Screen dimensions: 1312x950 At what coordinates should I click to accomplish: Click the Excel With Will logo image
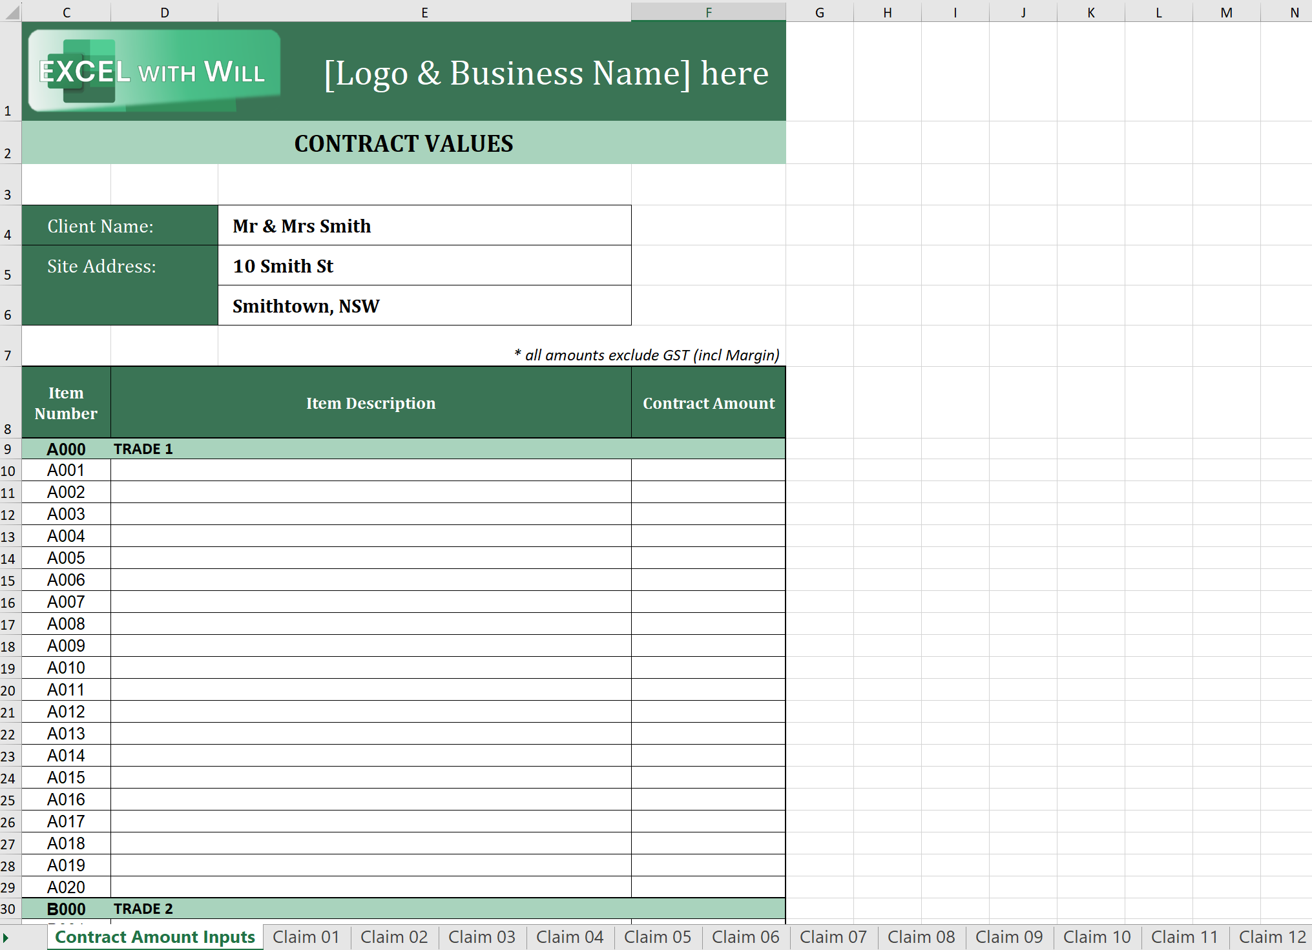point(154,71)
